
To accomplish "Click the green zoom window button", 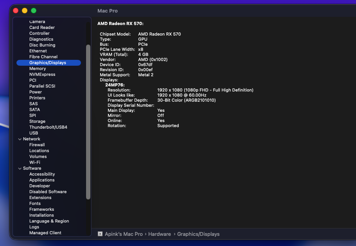I will coord(34,11).
